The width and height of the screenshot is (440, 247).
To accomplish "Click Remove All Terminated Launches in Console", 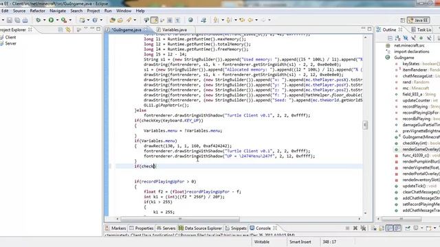I will (363, 228).
